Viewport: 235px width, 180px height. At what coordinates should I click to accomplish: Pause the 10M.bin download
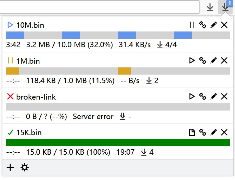[x=192, y=25]
